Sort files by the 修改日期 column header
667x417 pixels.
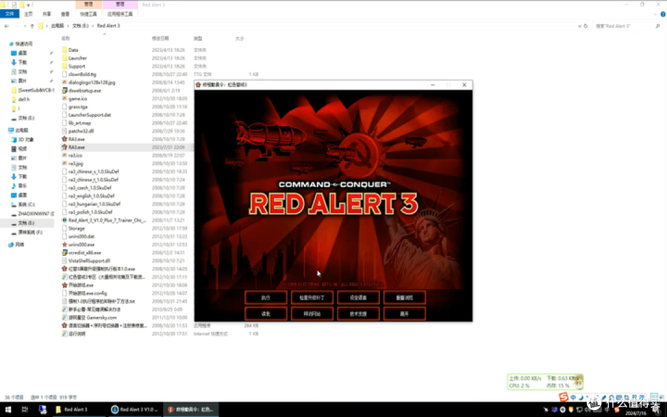tap(161, 38)
